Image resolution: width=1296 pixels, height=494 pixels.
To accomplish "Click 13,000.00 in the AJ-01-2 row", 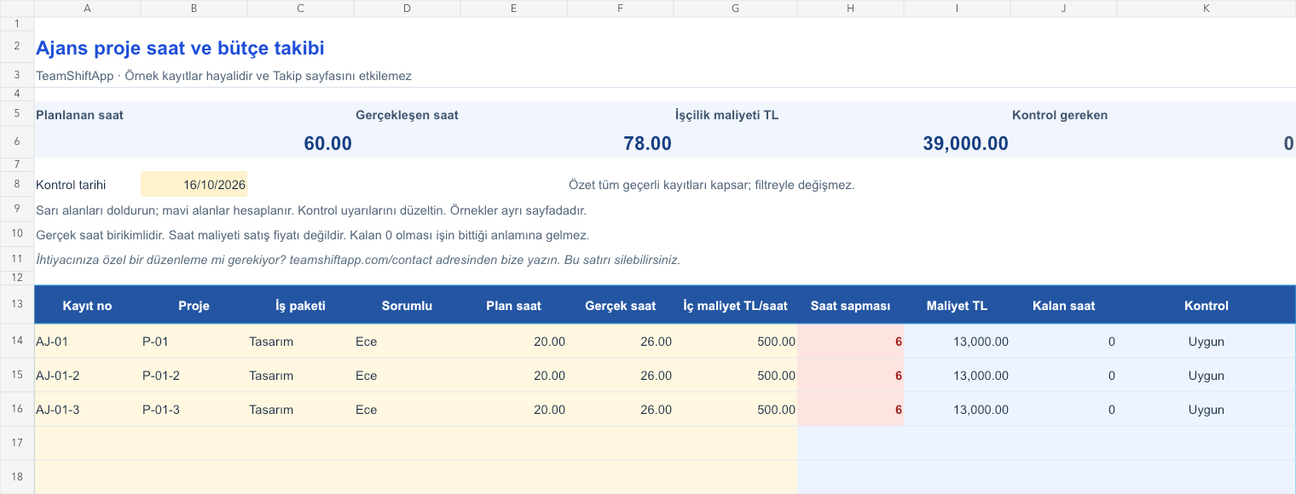I will pos(957,376).
